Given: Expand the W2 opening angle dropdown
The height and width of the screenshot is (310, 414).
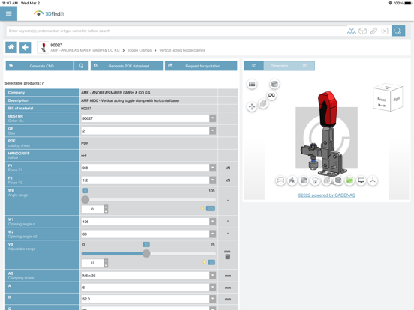Looking at the screenshot, I should pos(213,234).
